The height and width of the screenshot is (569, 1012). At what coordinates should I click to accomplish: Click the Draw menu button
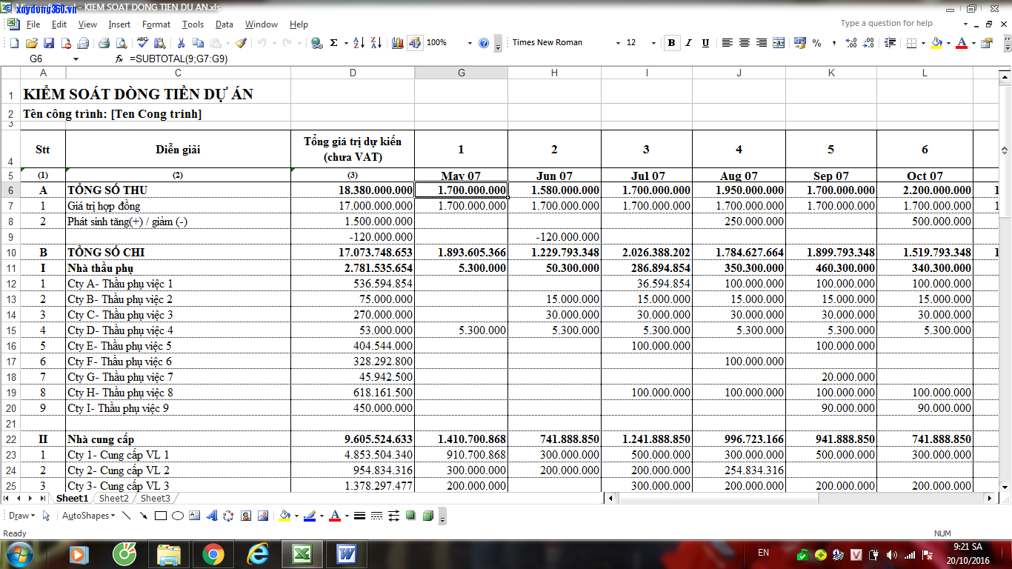click(21, 516)
